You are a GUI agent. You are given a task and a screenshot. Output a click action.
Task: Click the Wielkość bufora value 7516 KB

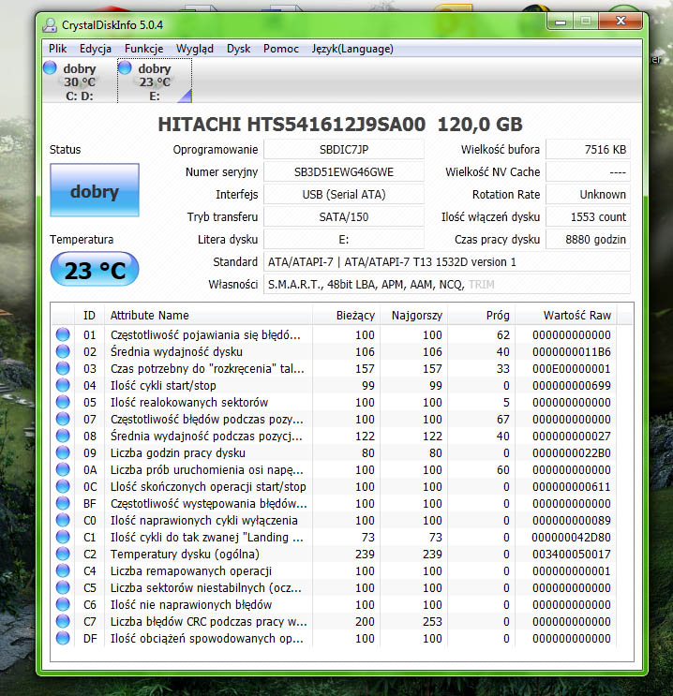[588, 150]
